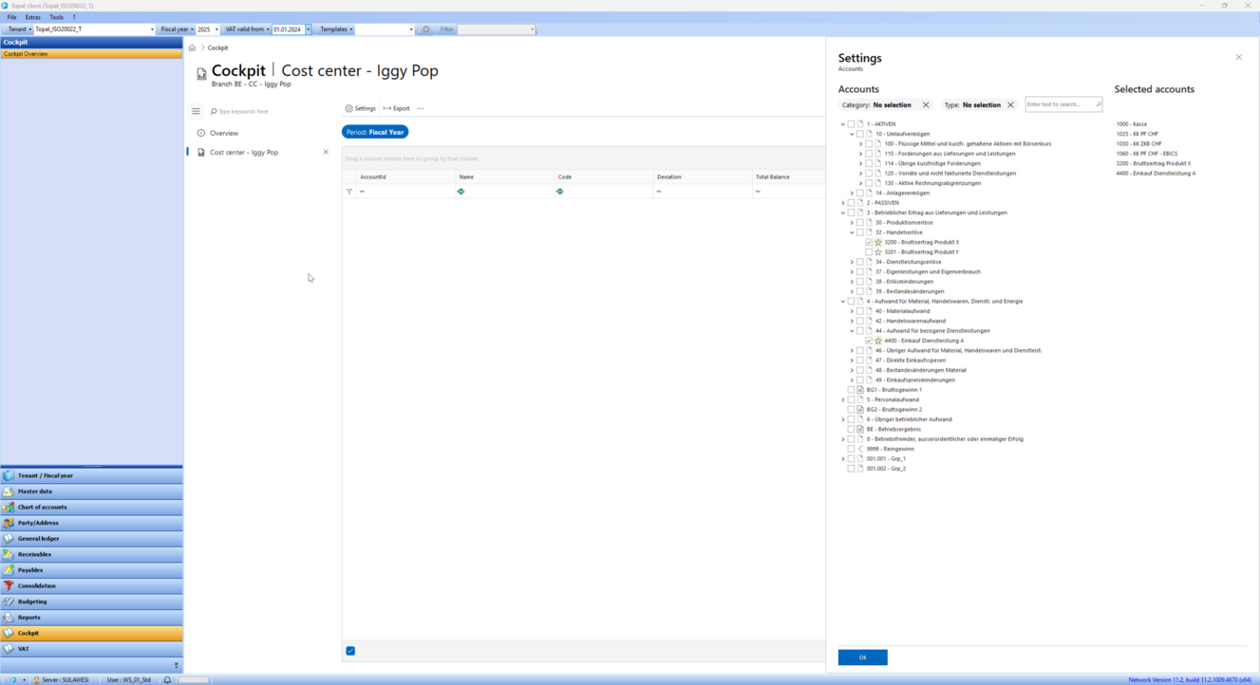Click the filter funnel icon in grid

(x=349, y=192)
